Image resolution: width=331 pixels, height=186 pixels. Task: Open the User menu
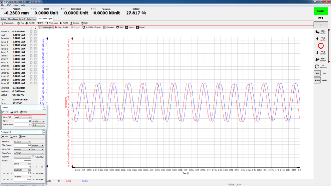pyautogui.click(x=15, y=6)
